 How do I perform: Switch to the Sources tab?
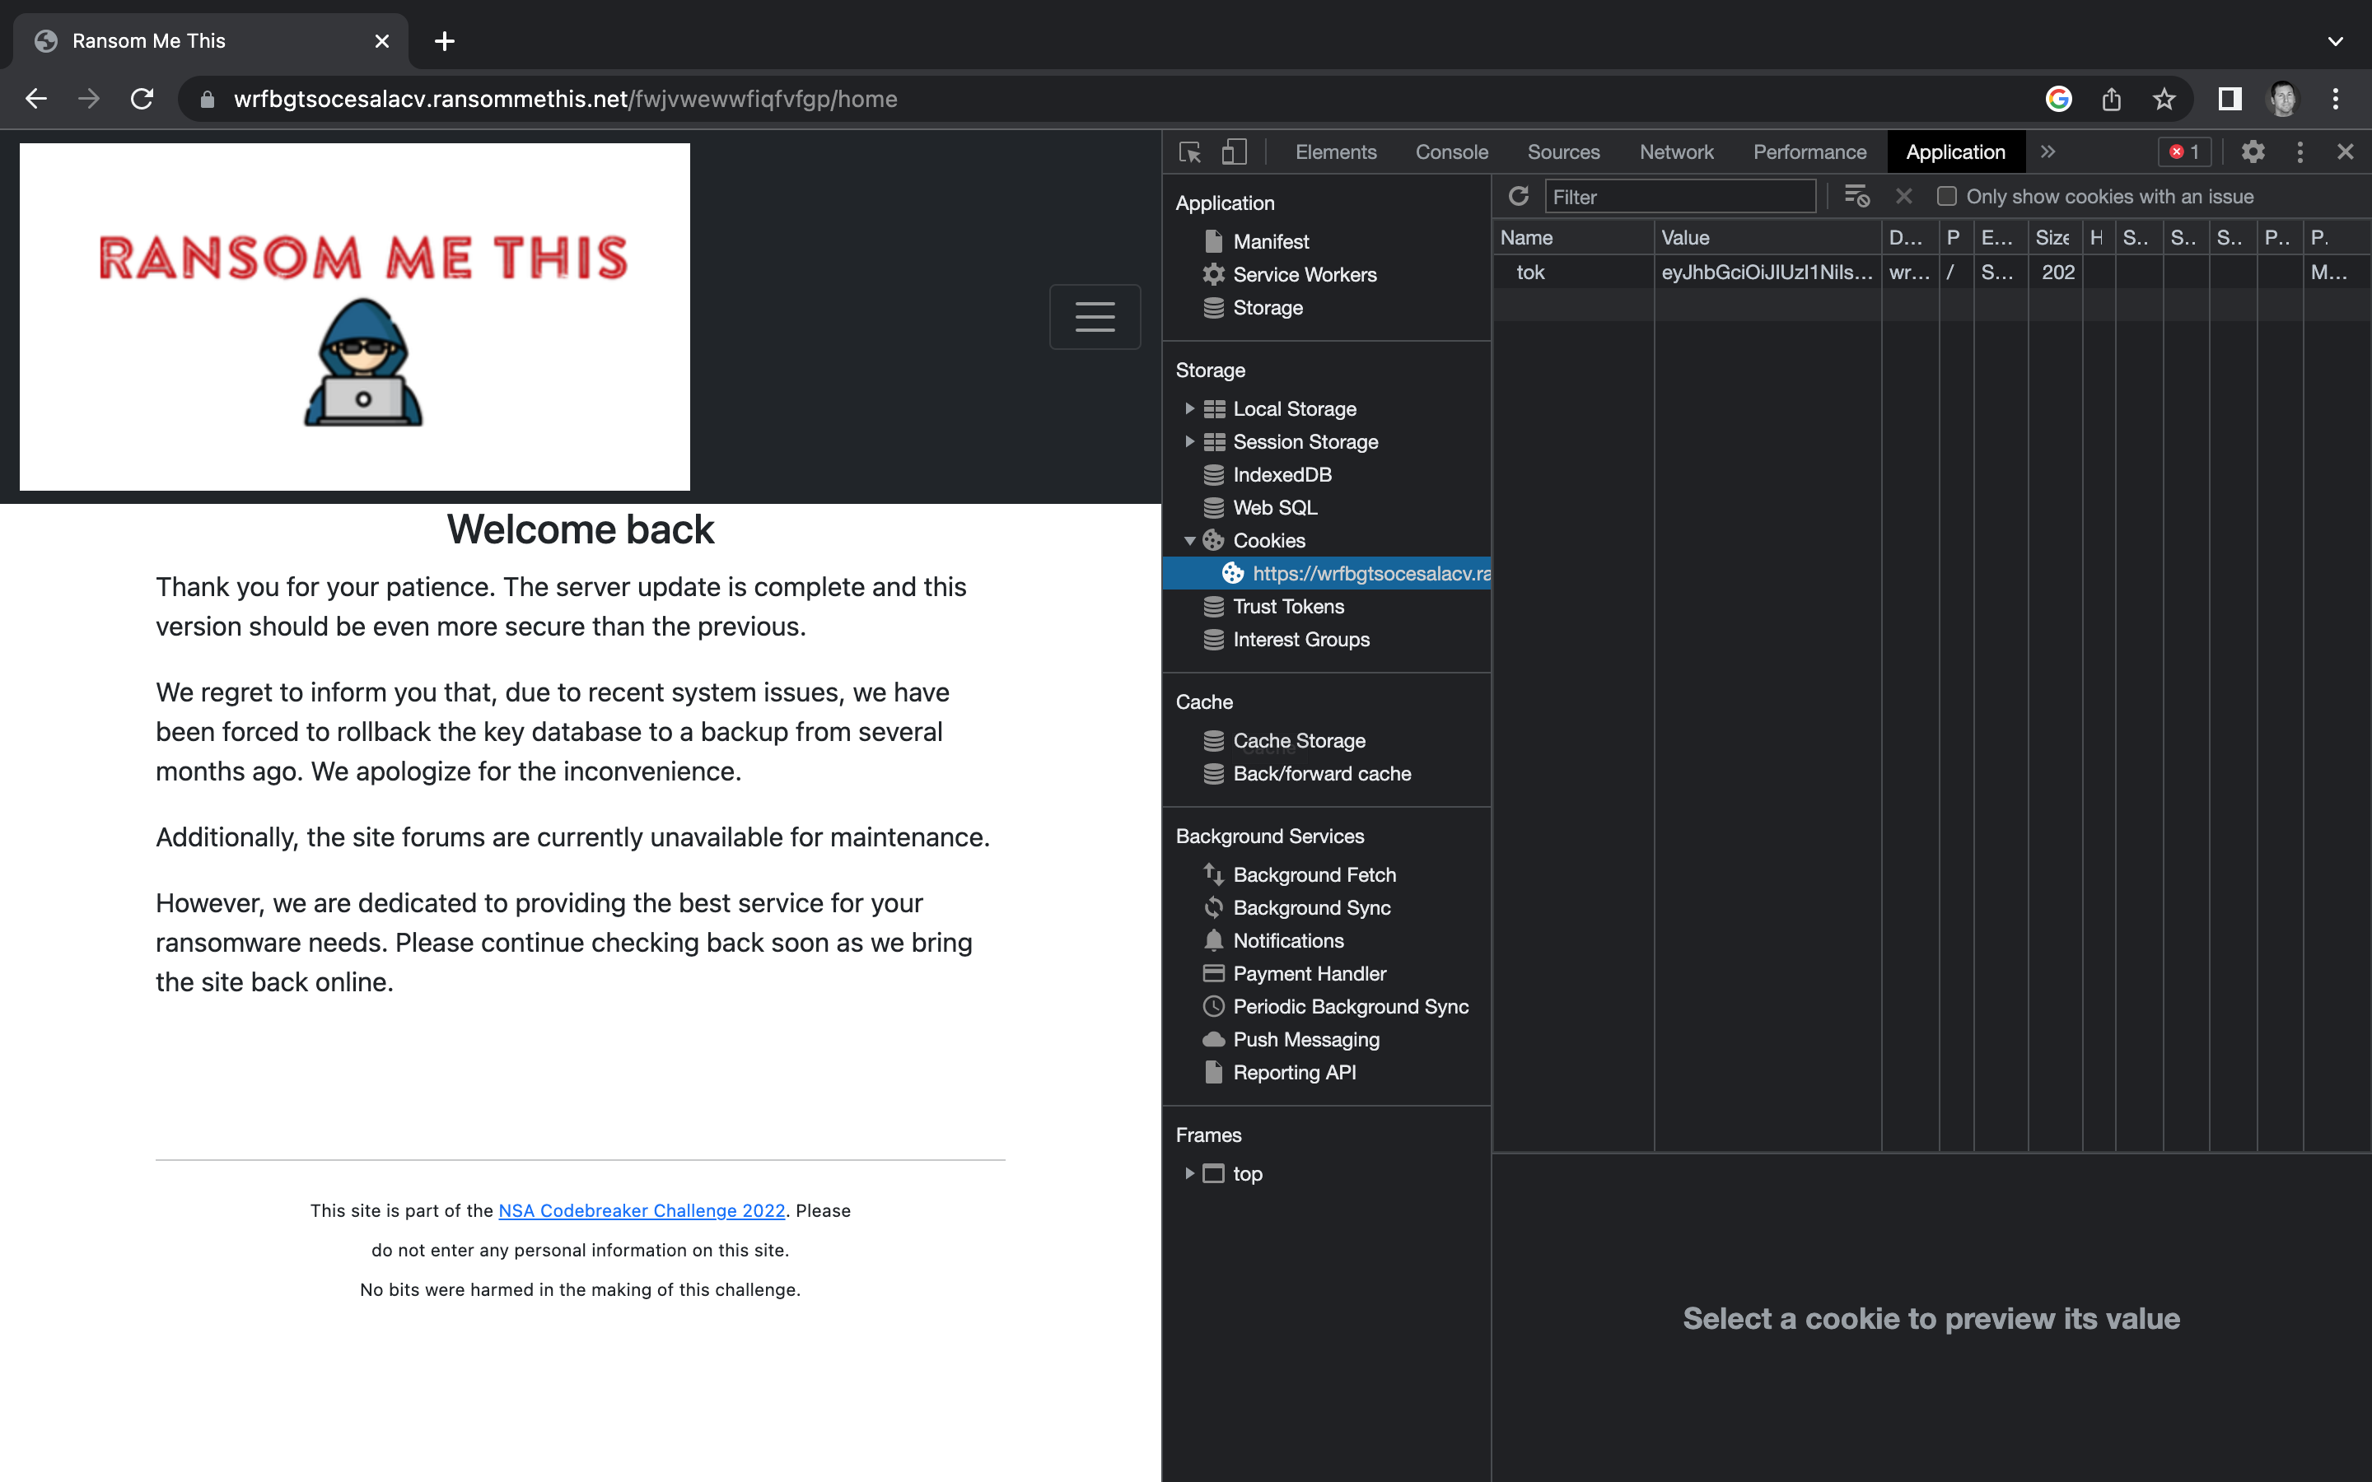point(1563,152)
